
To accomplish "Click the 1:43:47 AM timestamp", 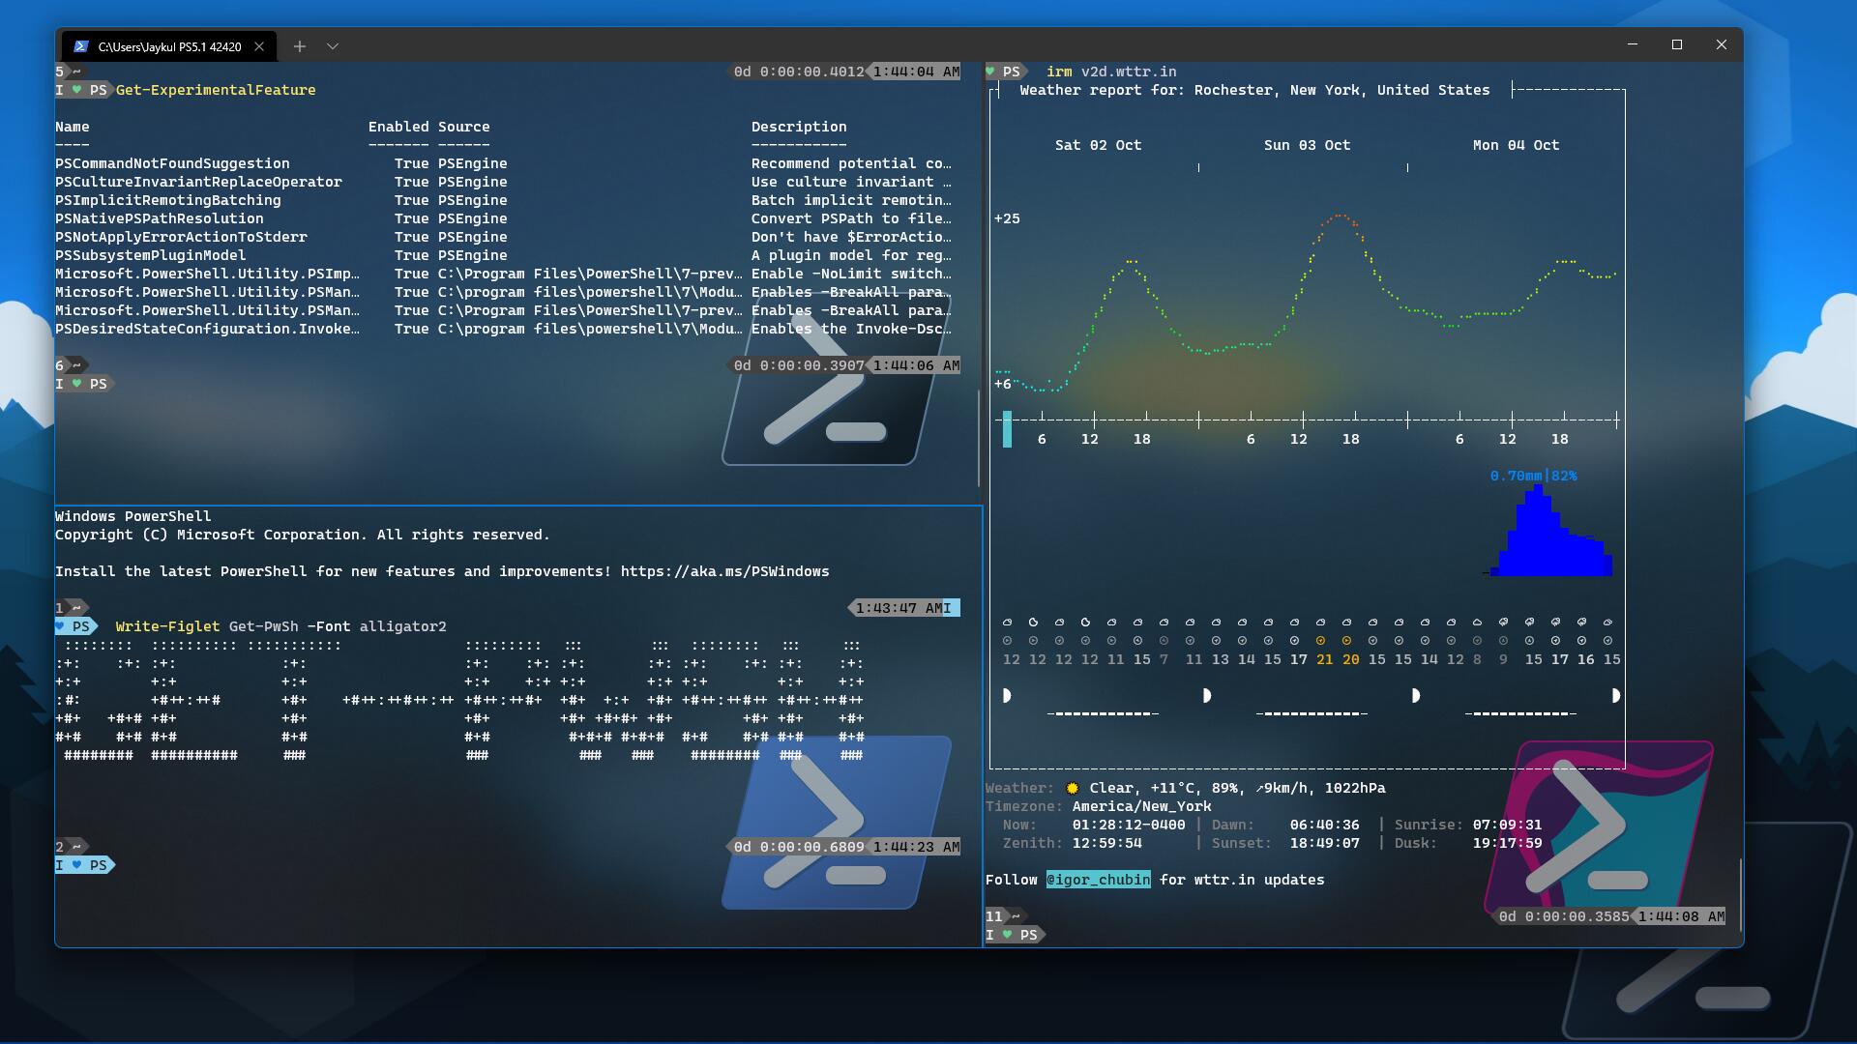I will coord(899,608).
